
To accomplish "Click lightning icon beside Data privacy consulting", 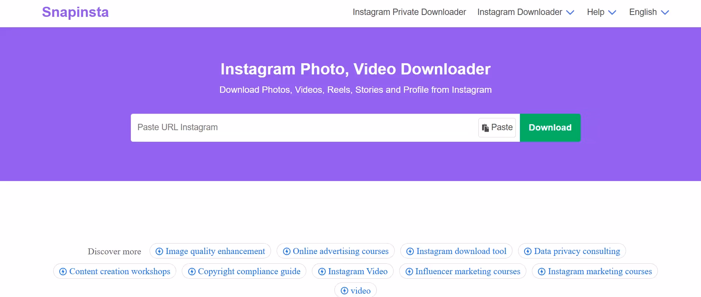I will coord(528,251).
